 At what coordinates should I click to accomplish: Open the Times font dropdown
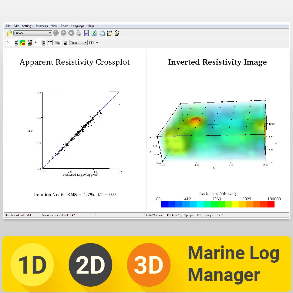click(86, 42)
